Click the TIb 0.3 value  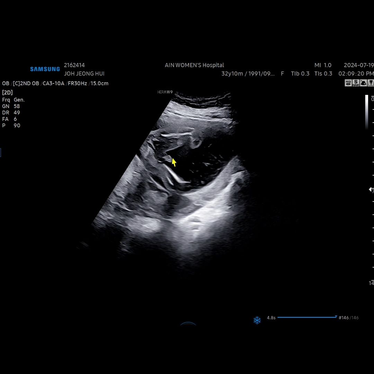pos(300,74)
